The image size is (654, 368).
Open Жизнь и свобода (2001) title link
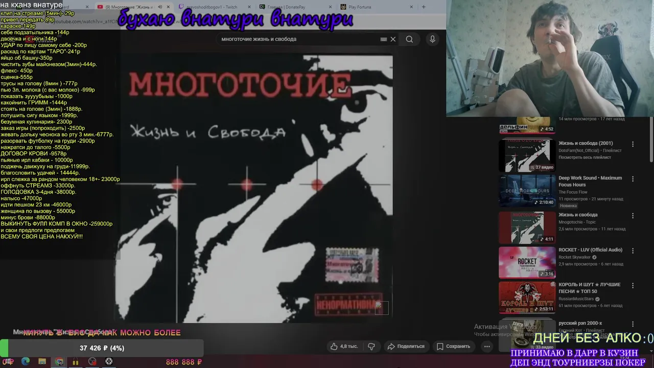click(x=586, y=143)
